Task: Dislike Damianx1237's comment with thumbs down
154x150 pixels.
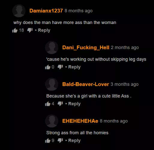Action: (30, 30)
